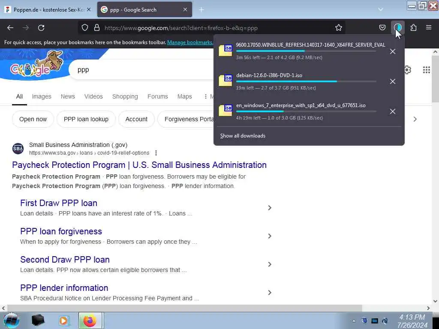Image resolution: width=439 pixels, height=329 pixels.
Task: Select the Maps search tab
Action: (x=184, y=96)
